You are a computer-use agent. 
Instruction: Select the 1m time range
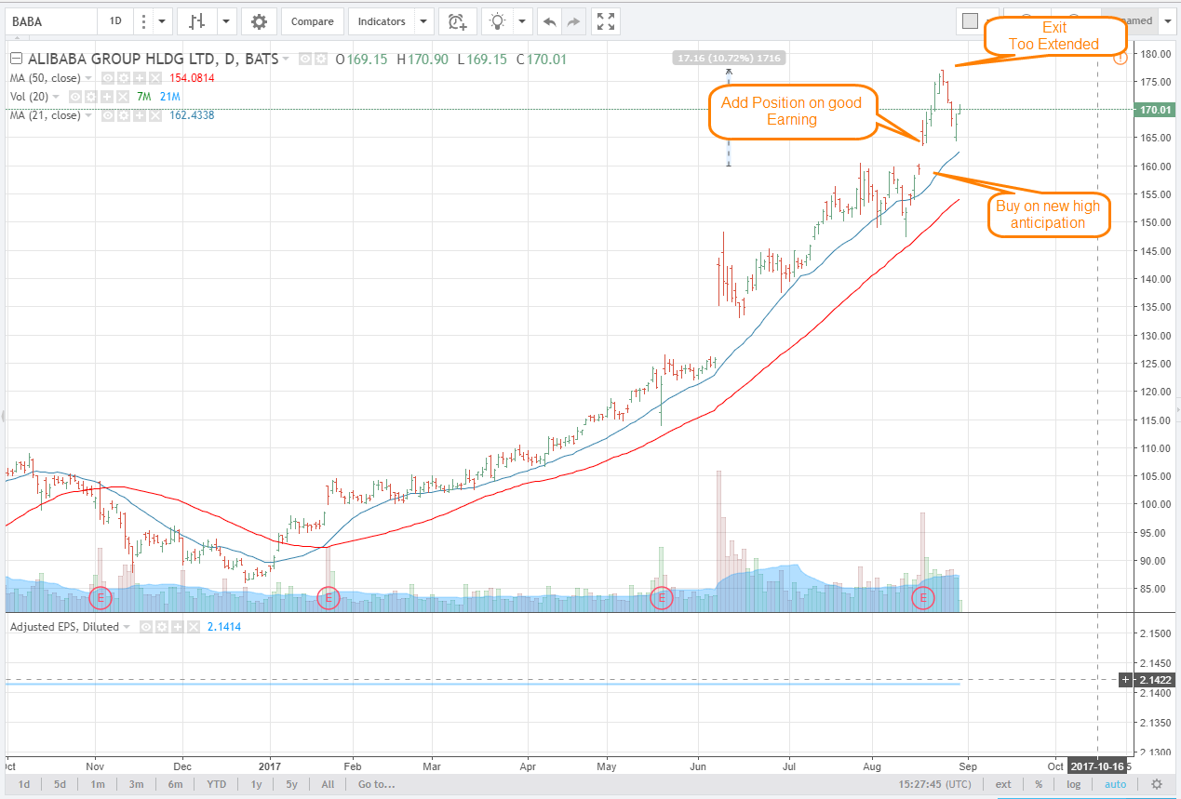pos(98,784)
